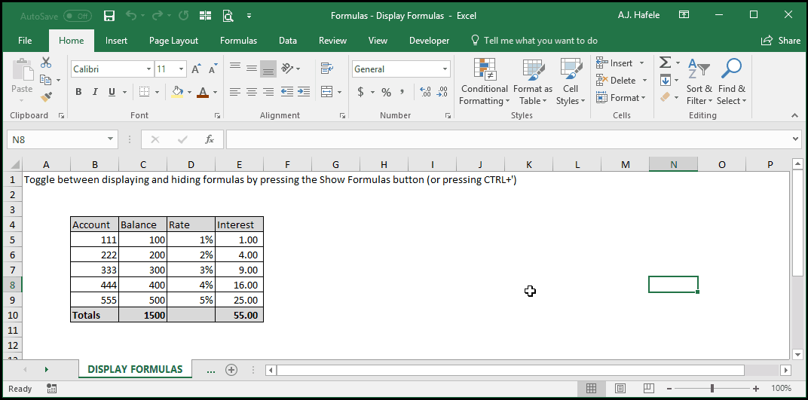The height and width of the screenshot is (400, 808).
Task: Click Increase Decimal icon
Action: (x=426, y=92)
